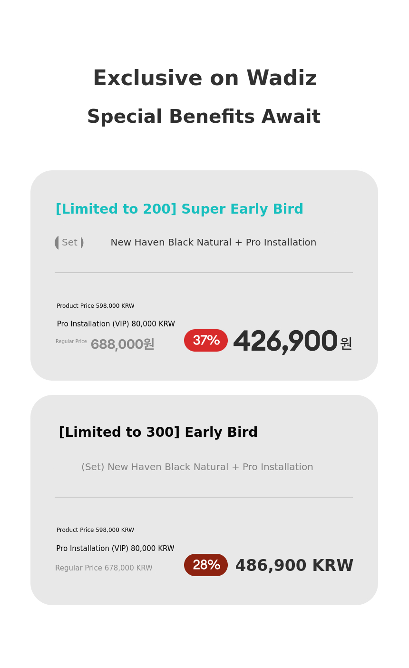Click the 486,900 KRW discounted price

click(294, 566)
